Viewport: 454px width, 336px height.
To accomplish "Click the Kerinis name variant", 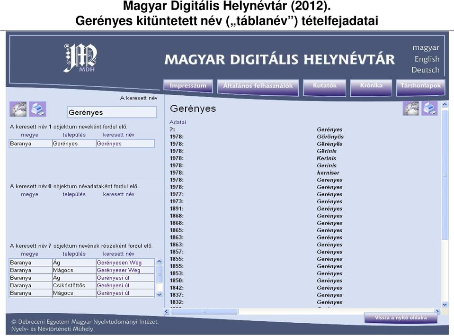I will click(x=326, y=158).
